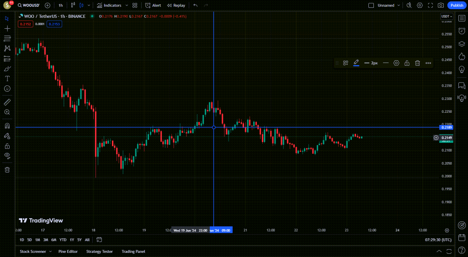
Task: Select the text annotation tool
Action: pos(7,79)
